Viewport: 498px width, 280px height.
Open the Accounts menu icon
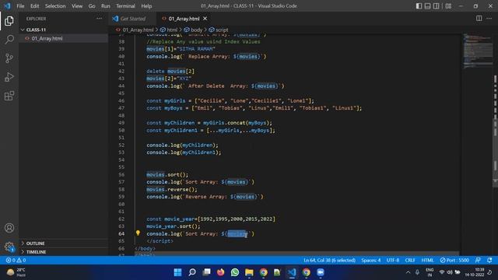[9, 228]
